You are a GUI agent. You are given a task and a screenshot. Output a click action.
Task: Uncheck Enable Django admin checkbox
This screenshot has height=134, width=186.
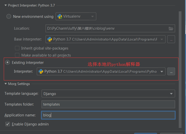[x=8, y=124]
